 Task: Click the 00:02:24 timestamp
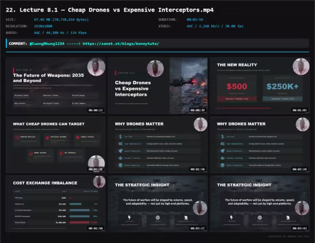(x=300, y=169)
